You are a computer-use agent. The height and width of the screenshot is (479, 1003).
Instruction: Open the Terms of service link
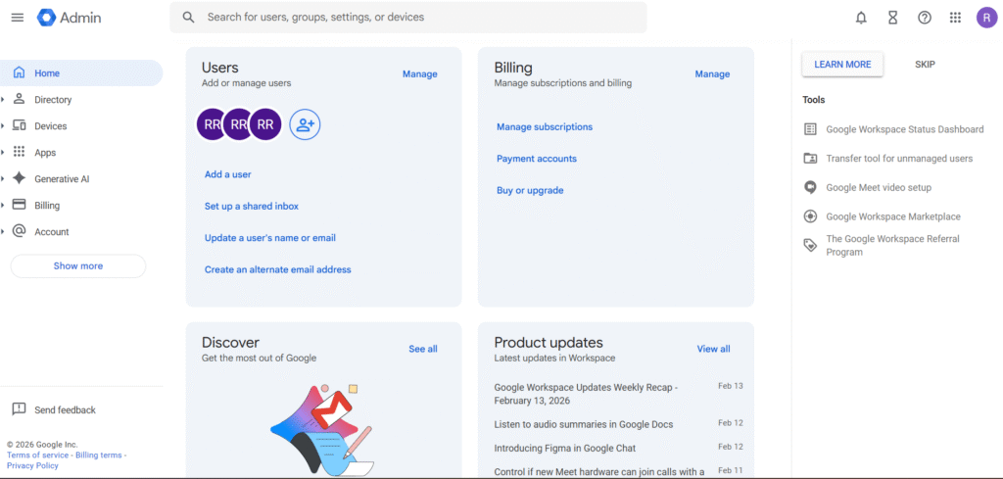(x=38, y=455)
